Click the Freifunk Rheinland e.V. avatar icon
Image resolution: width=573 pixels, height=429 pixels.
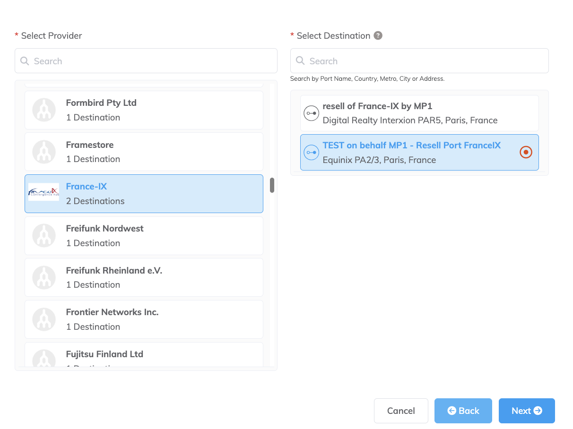[x=43, y=277]
